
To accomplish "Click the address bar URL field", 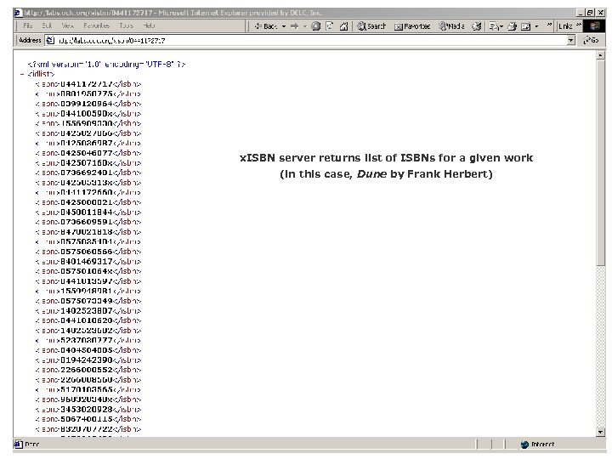I will pyautogui.click(x=310, y=40).
